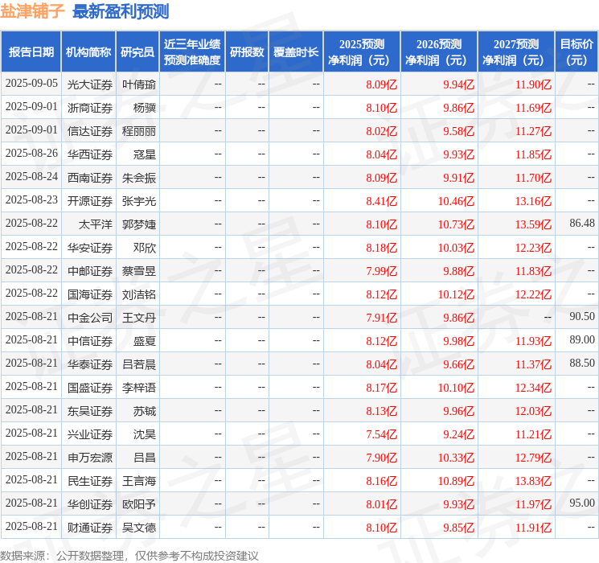Click the 9.58亿 forecast for 信达证券
This screenshot has width=599, height=563.
tap(458, 131)
